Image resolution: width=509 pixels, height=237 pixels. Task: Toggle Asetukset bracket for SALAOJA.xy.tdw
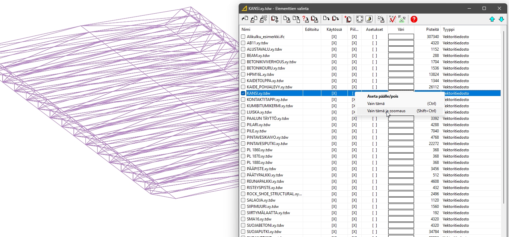point(374,200)
